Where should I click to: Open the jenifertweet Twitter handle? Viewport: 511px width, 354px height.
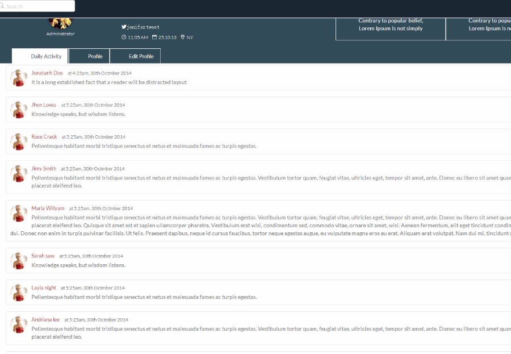coord(143,27)
